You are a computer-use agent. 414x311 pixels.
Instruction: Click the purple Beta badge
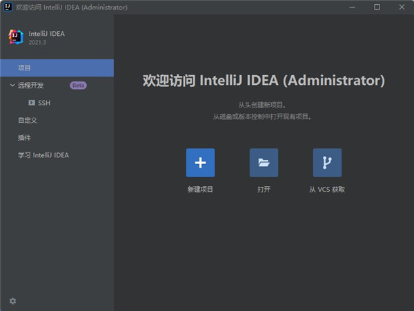pyautogui.click(x=78, y=86)
